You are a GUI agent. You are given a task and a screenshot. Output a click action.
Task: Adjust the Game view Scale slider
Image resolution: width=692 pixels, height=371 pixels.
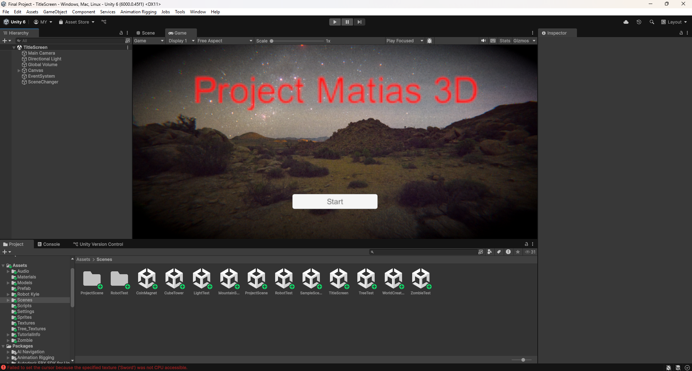[x=297, y=41]
